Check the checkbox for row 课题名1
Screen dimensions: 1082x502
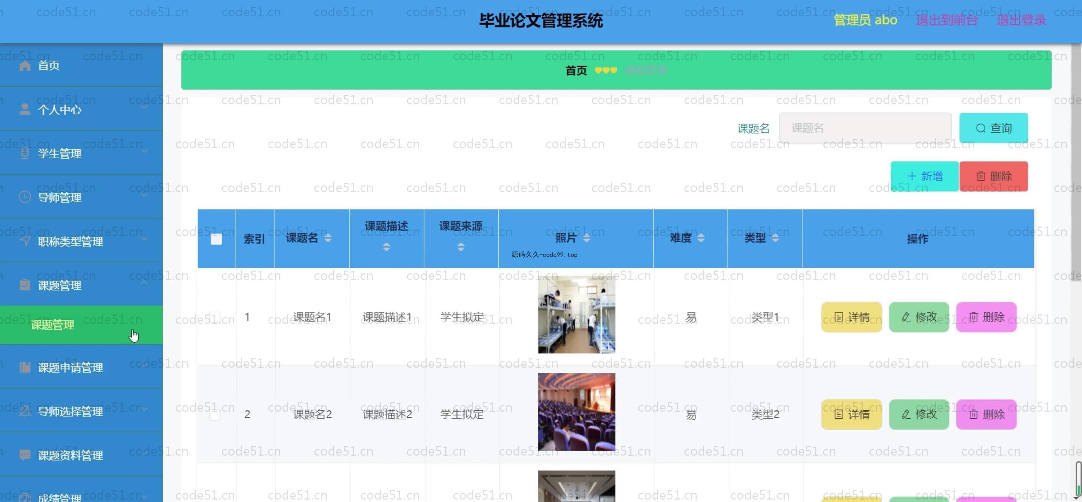pyautogui.click(x=215, y=317)
